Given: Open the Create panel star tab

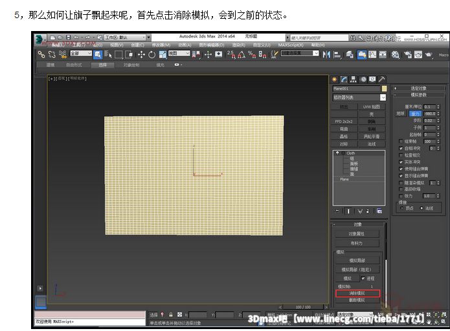Looking at the screenshot, I should coord(334,80).
